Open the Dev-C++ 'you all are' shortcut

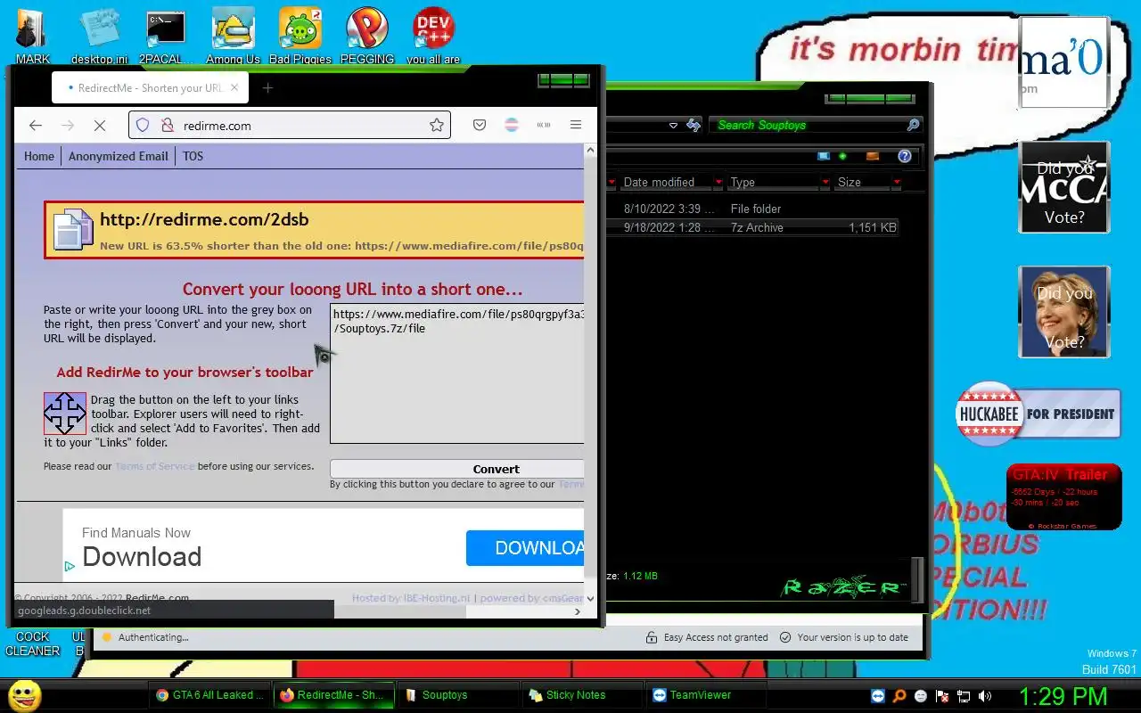pyautogui.click(x=433, y=36)
